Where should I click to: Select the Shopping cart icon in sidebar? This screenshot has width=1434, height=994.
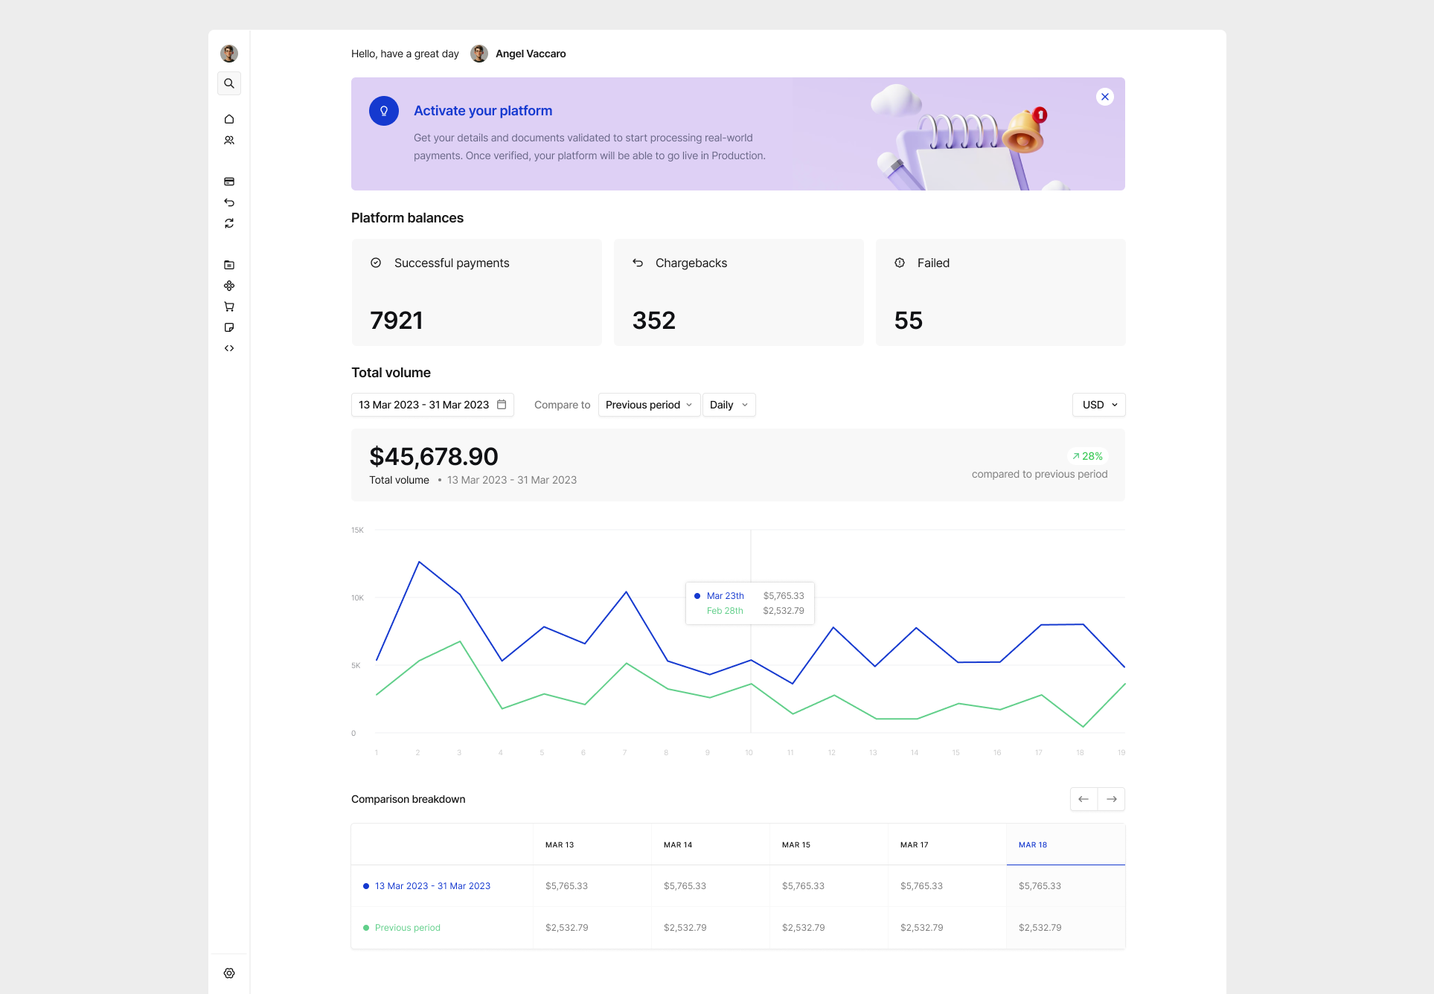click(229, 307)
